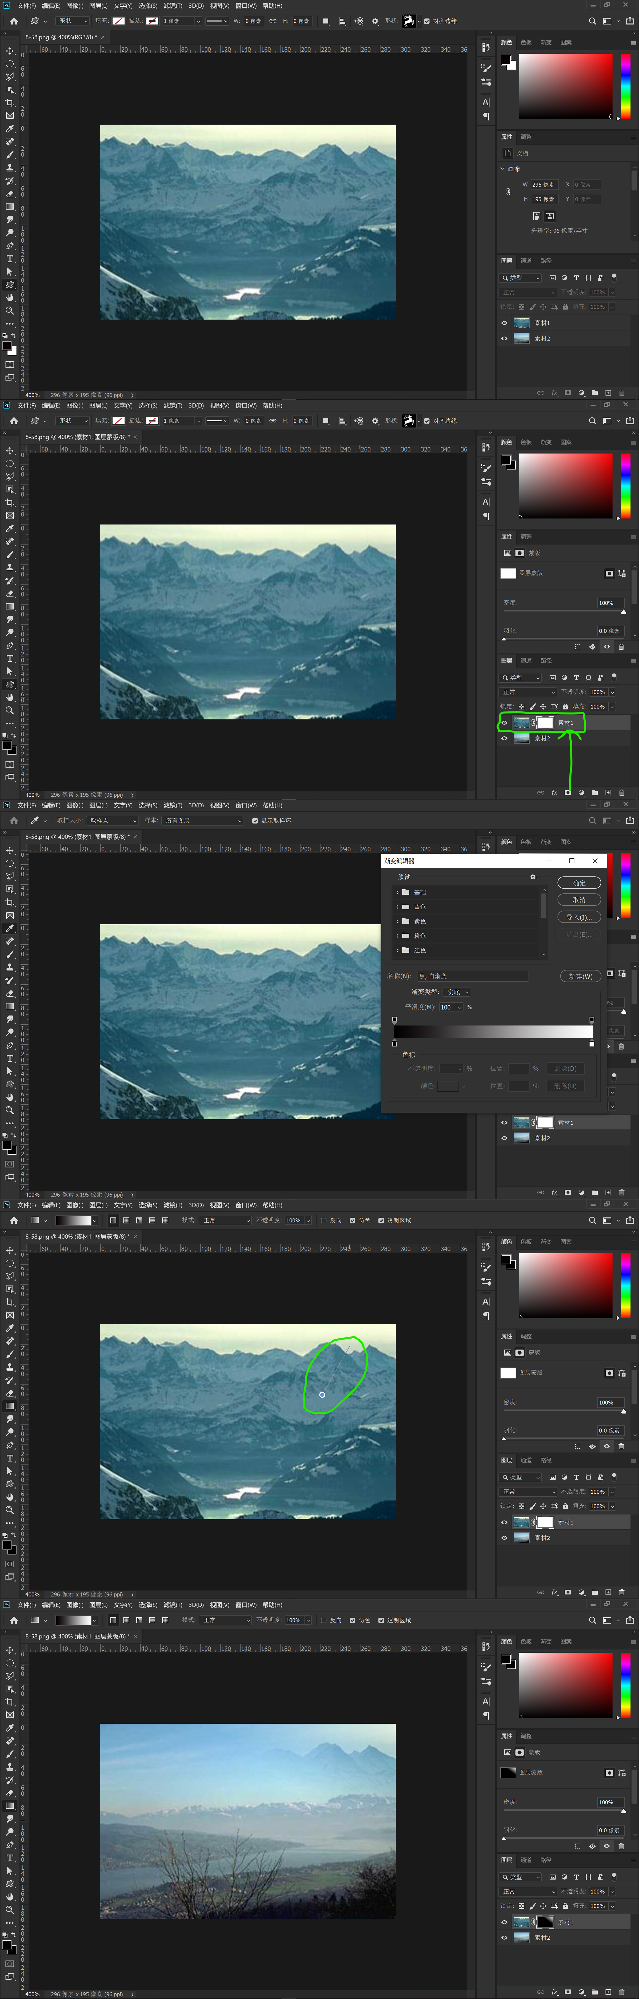The height and width of the screenshot is (1999, 639).
Task: Open the Character panel icon in the 8-58.png (RGB/8) window
Action: [x=486, y=102]
